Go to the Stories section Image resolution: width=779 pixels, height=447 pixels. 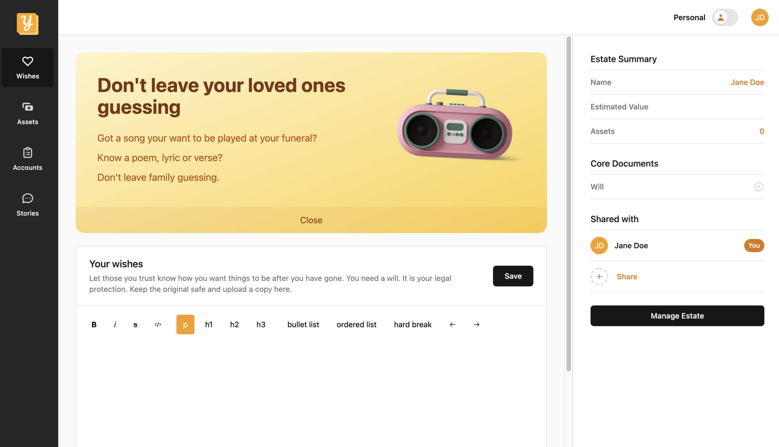(x=28, y=204)
